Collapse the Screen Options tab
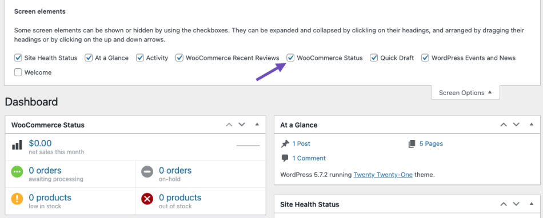 (465, 93)
